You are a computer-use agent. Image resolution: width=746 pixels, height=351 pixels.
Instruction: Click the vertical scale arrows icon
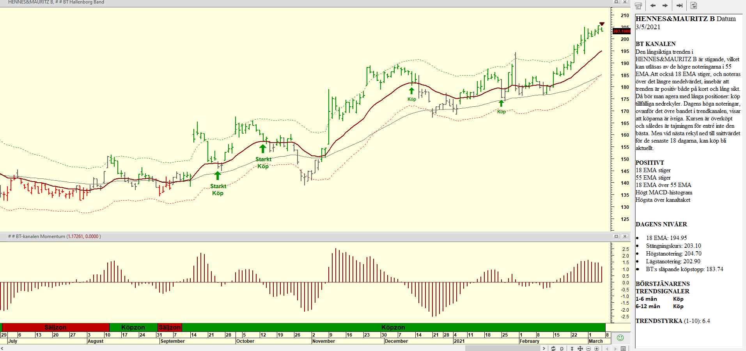[572, 348]
